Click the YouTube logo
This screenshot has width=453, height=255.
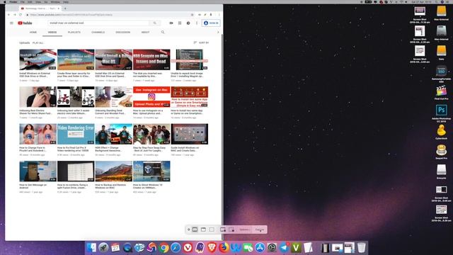[25, 23]
